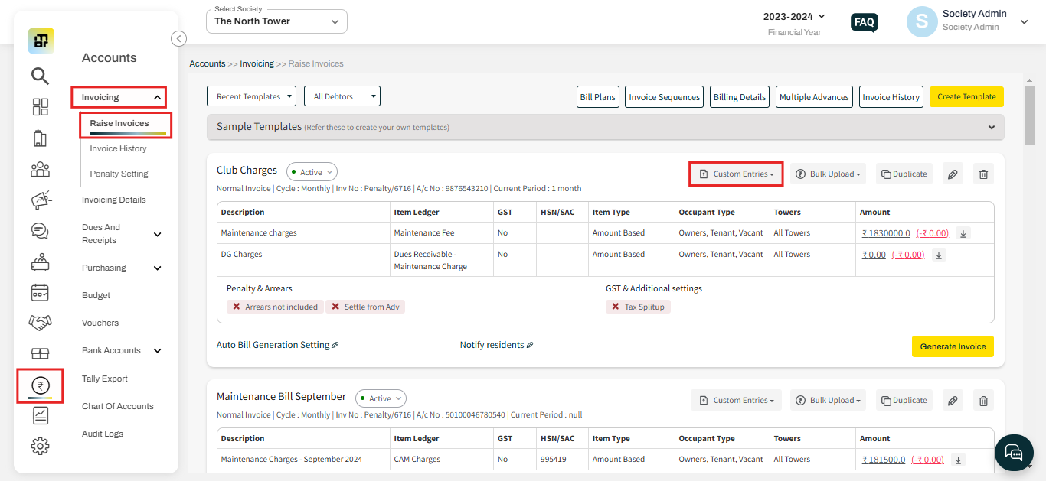Viewport: 1046px width, 481px height.
Task: Select Chart Of Accounts menu item
Action: pos(118,406)
